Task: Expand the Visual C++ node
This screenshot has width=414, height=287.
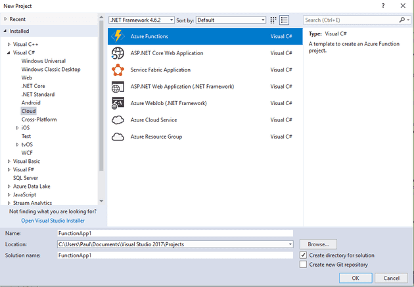Action: [9, 44]
